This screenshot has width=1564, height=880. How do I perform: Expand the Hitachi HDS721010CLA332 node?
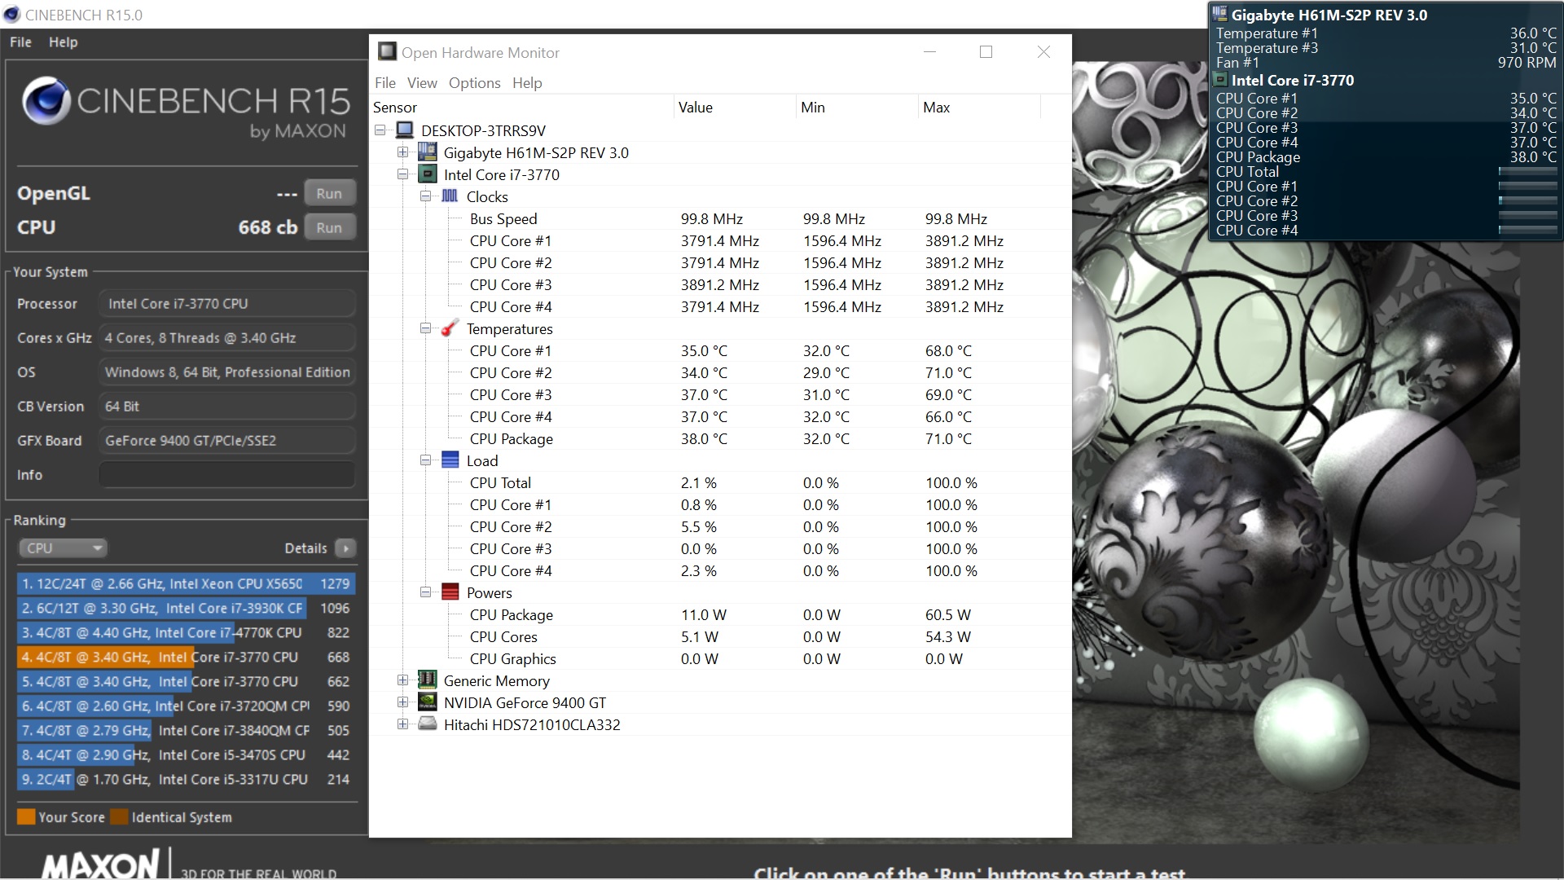click(x=402, y=724)
